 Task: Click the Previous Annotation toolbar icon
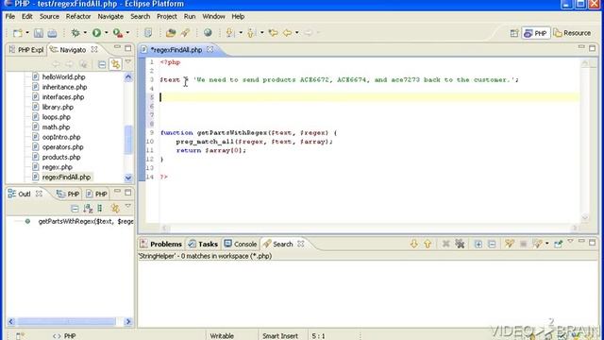point(251,33)
